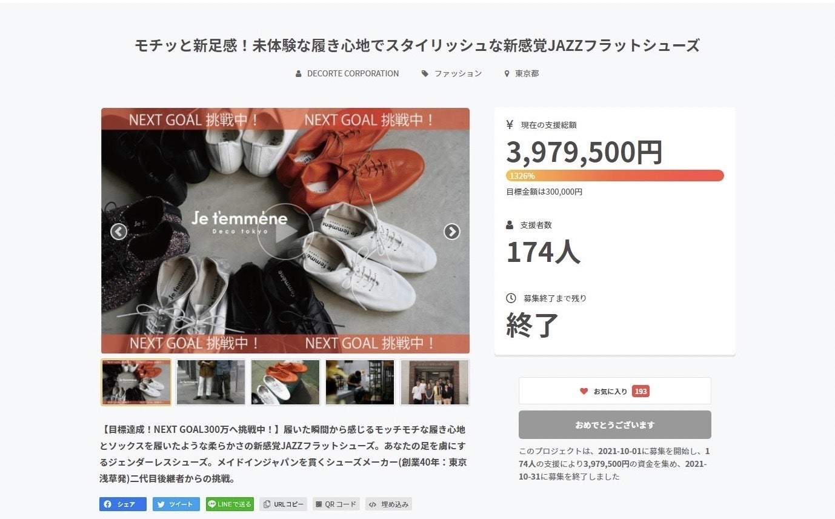835x519 pixels.
Task: Send via the LINEで送る button
Action: click(x=230, y=504)
